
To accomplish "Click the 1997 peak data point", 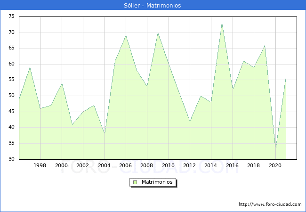I will [x=30, y=67].
